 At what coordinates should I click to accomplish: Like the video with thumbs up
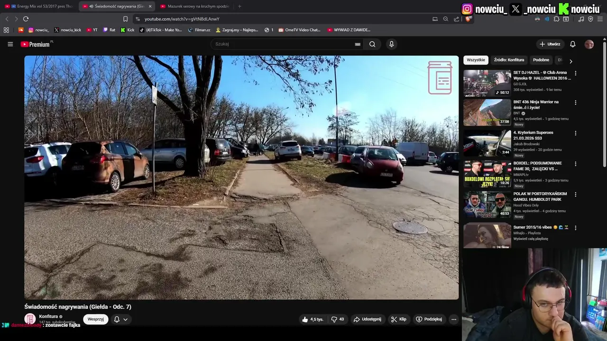(x=313, y=319)
